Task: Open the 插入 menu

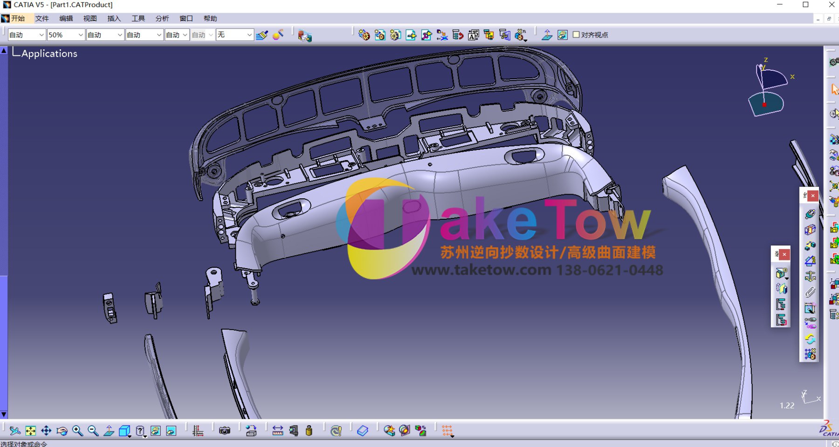Action: point(114,19)
